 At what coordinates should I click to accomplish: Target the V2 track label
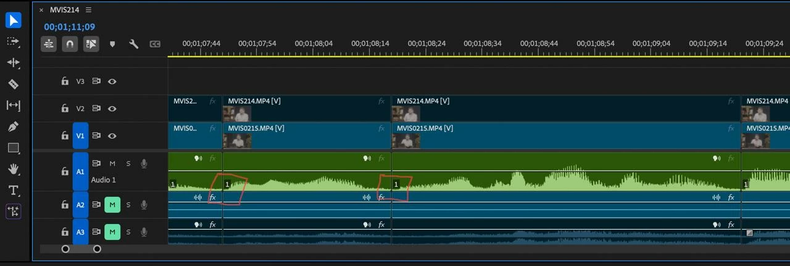coord(80,108)
